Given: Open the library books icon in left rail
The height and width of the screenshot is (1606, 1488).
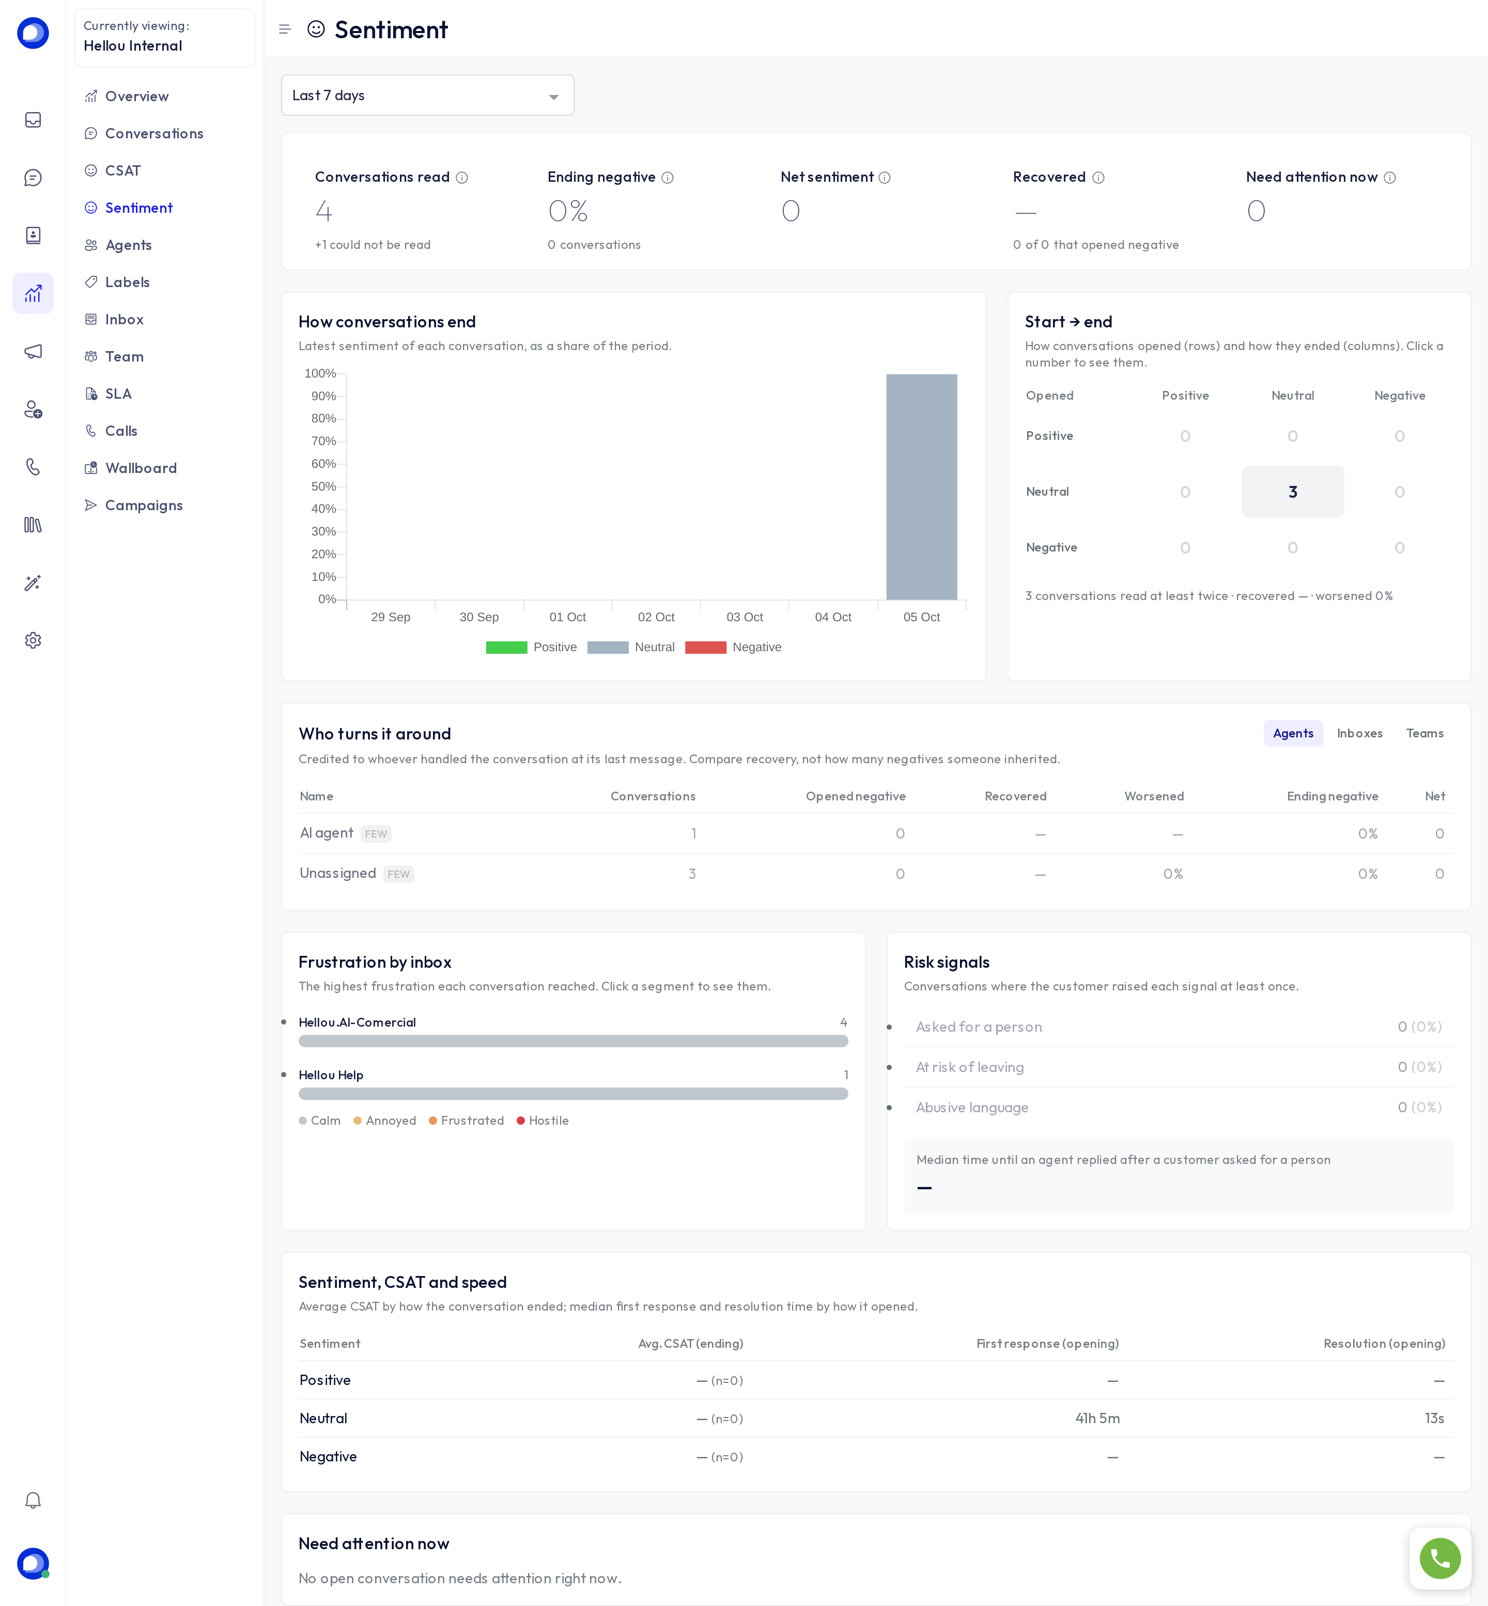Looking at the screenshot, I should [x=33, y=525].
